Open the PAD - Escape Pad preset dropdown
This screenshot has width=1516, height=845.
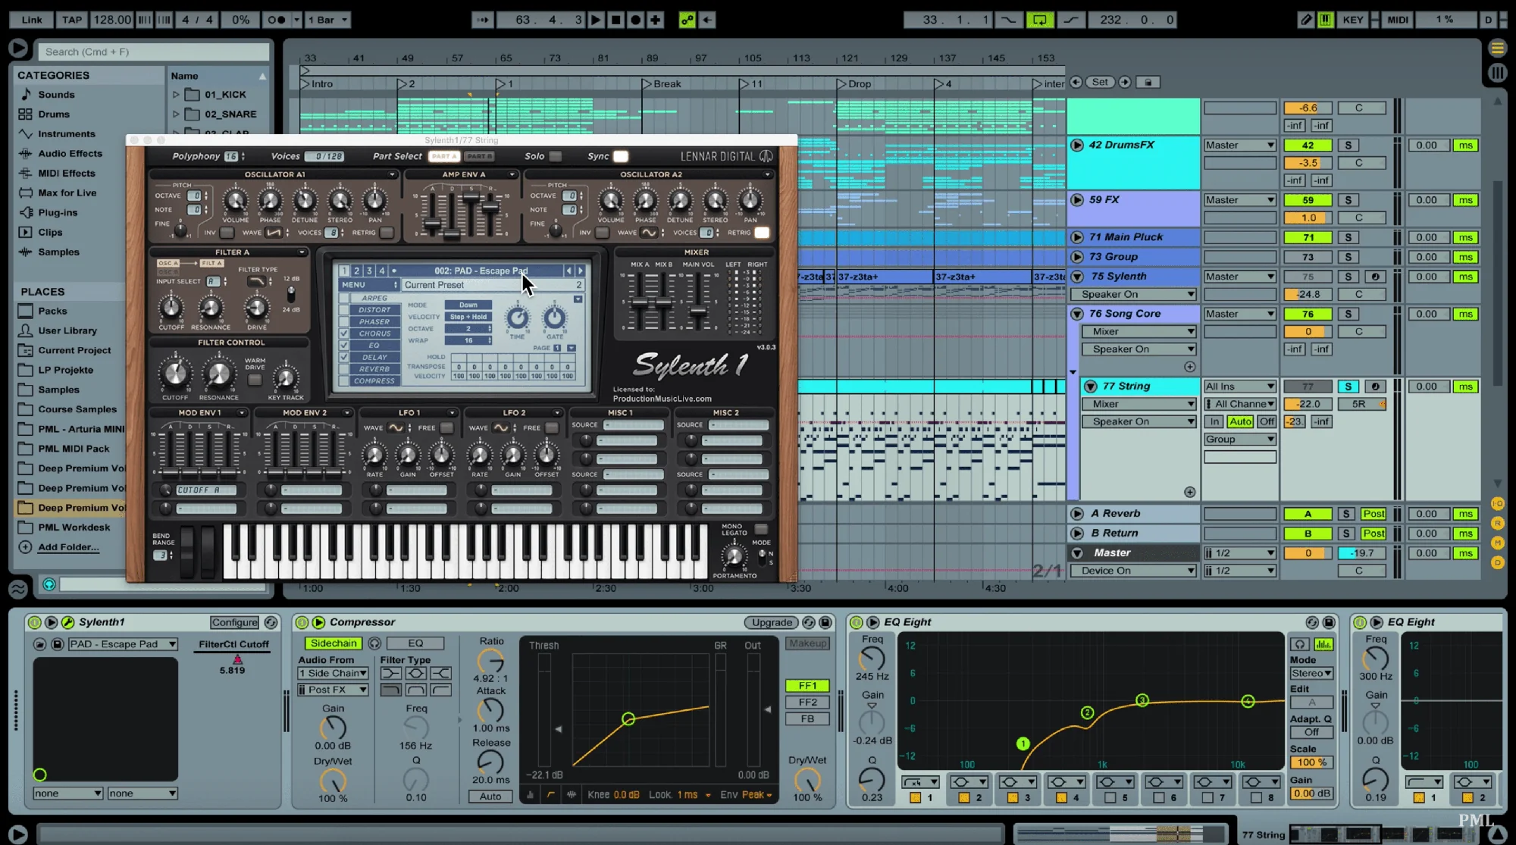(x=123, y=644)
